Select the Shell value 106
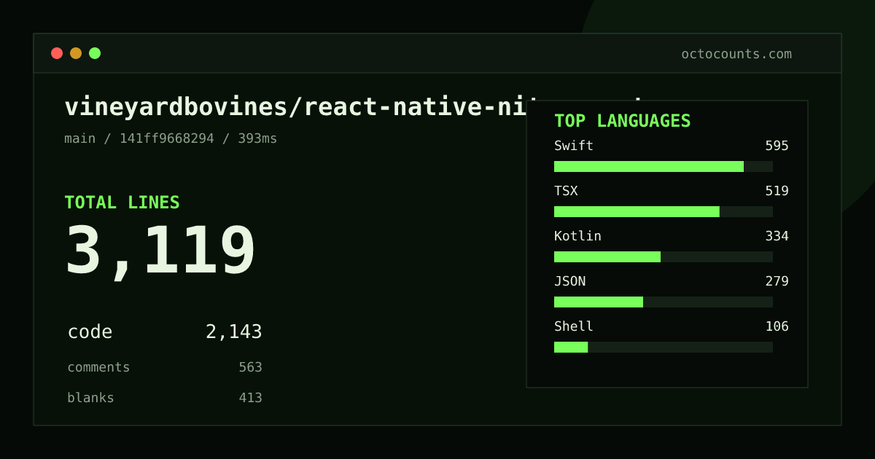This screenshot has height=459, width=875. click(x=777, y=326)
